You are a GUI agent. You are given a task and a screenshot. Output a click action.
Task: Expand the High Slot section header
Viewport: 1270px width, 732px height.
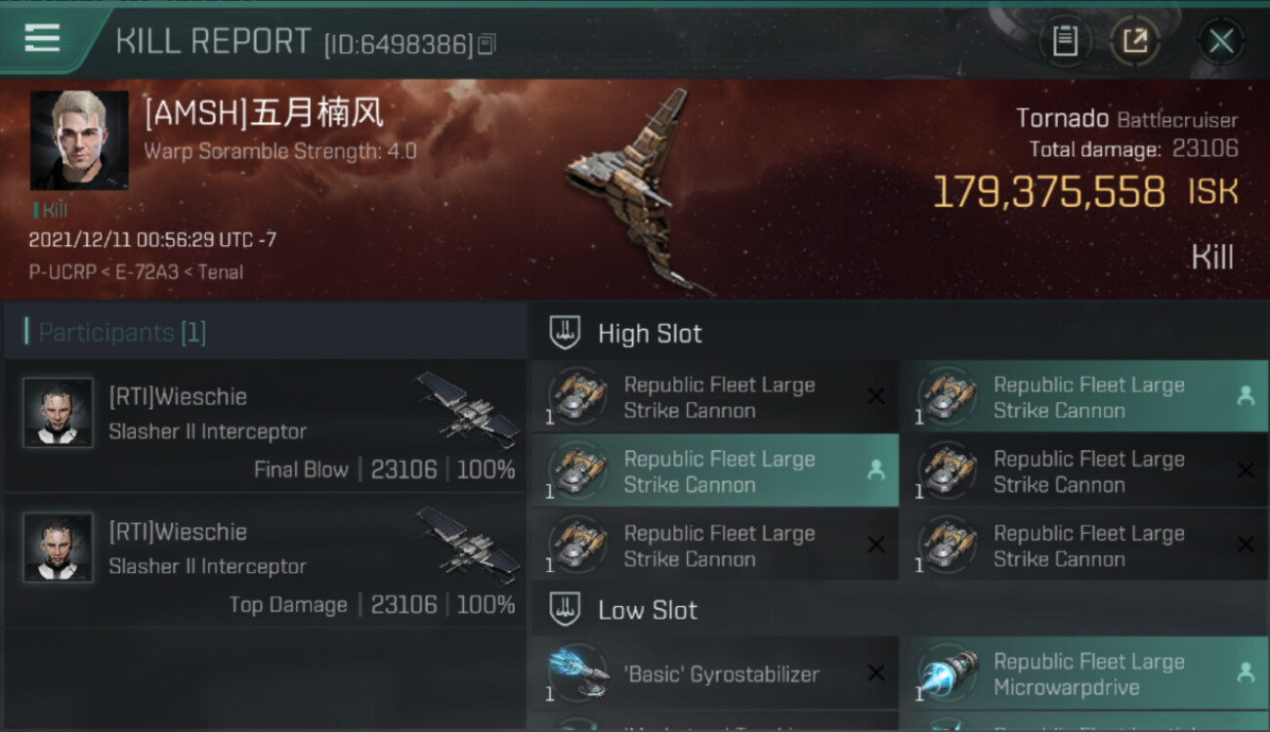coord(900,333)
